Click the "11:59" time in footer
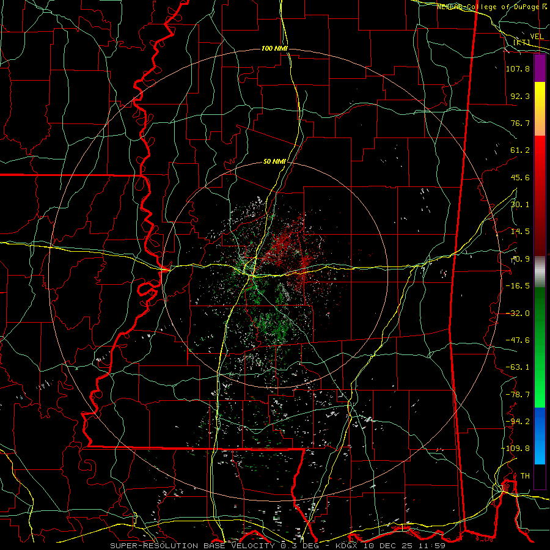This screenshot has height=550, width=550. point(433,546)
